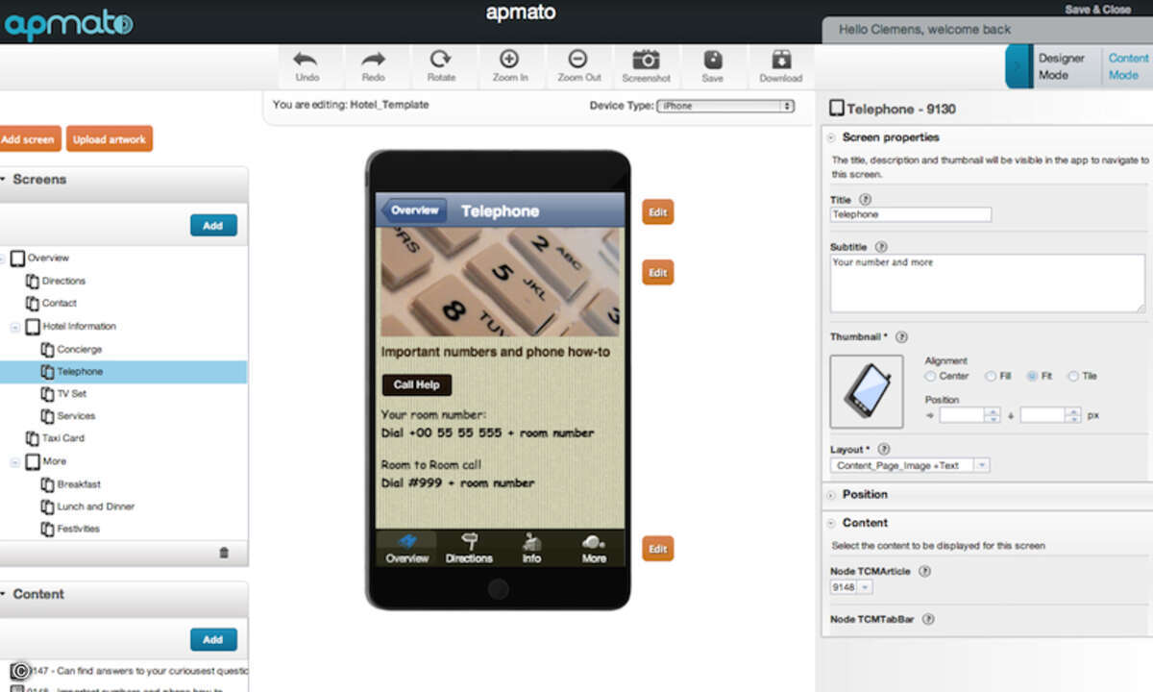
Task: Click the arrow beside Designer Mode
Action: pyautogui.click(x=1018, y=67)
